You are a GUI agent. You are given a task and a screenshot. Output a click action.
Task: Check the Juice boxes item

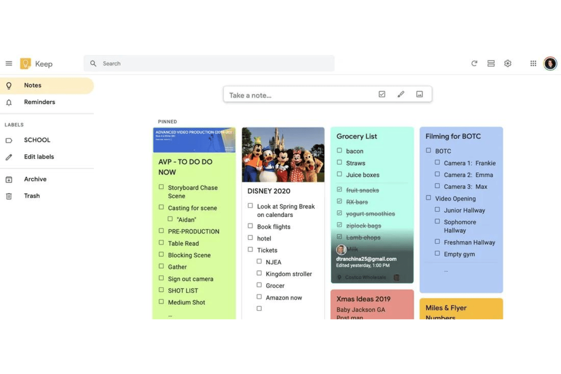[x=339, y=174]
